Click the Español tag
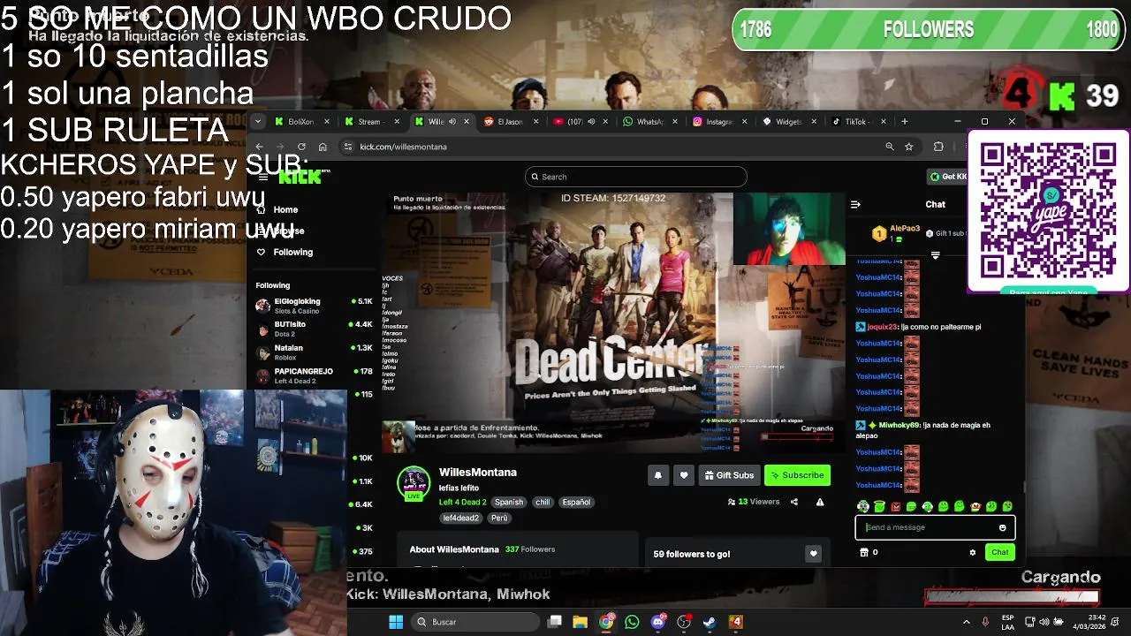The image size is (1131, 636). click(576, 502)
